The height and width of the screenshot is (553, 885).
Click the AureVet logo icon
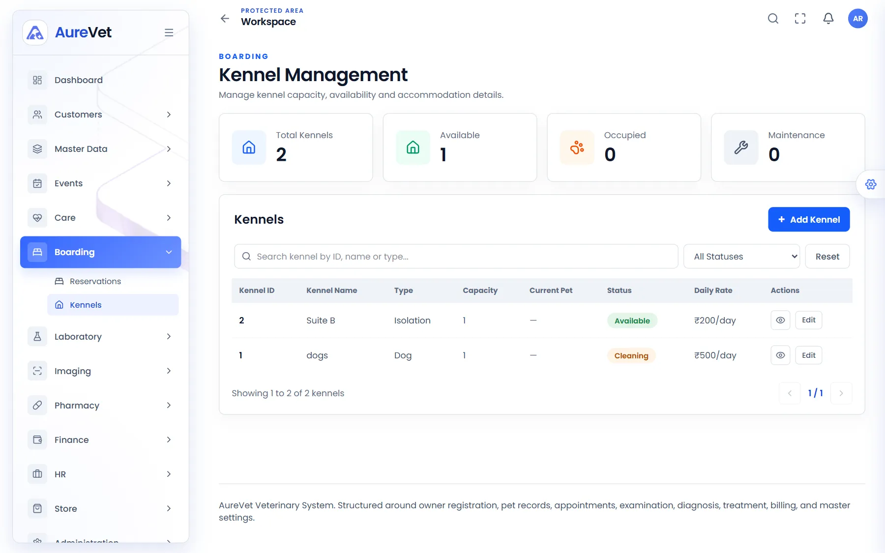35,32
